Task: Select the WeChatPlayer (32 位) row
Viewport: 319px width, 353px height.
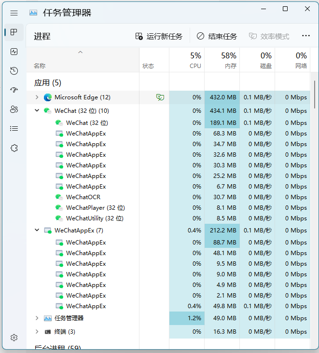Action: (168, 207)
